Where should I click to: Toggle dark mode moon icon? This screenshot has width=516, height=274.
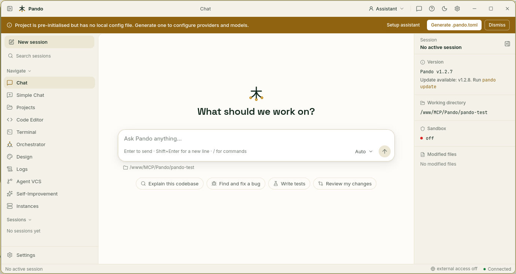tap(445, 9)
